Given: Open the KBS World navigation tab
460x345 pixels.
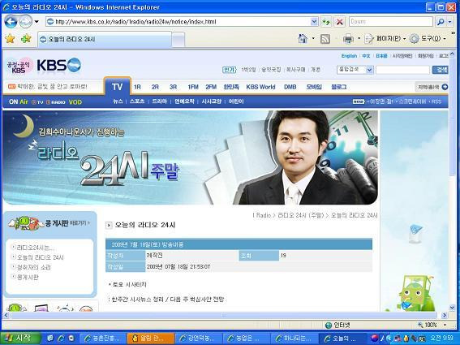Looking at the screenshot, I should [260, 87].
